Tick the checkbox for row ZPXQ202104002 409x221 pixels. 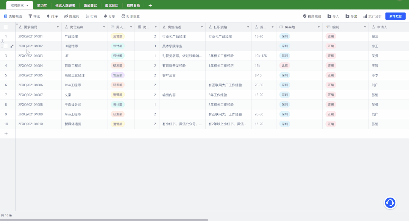click(6, 46)
